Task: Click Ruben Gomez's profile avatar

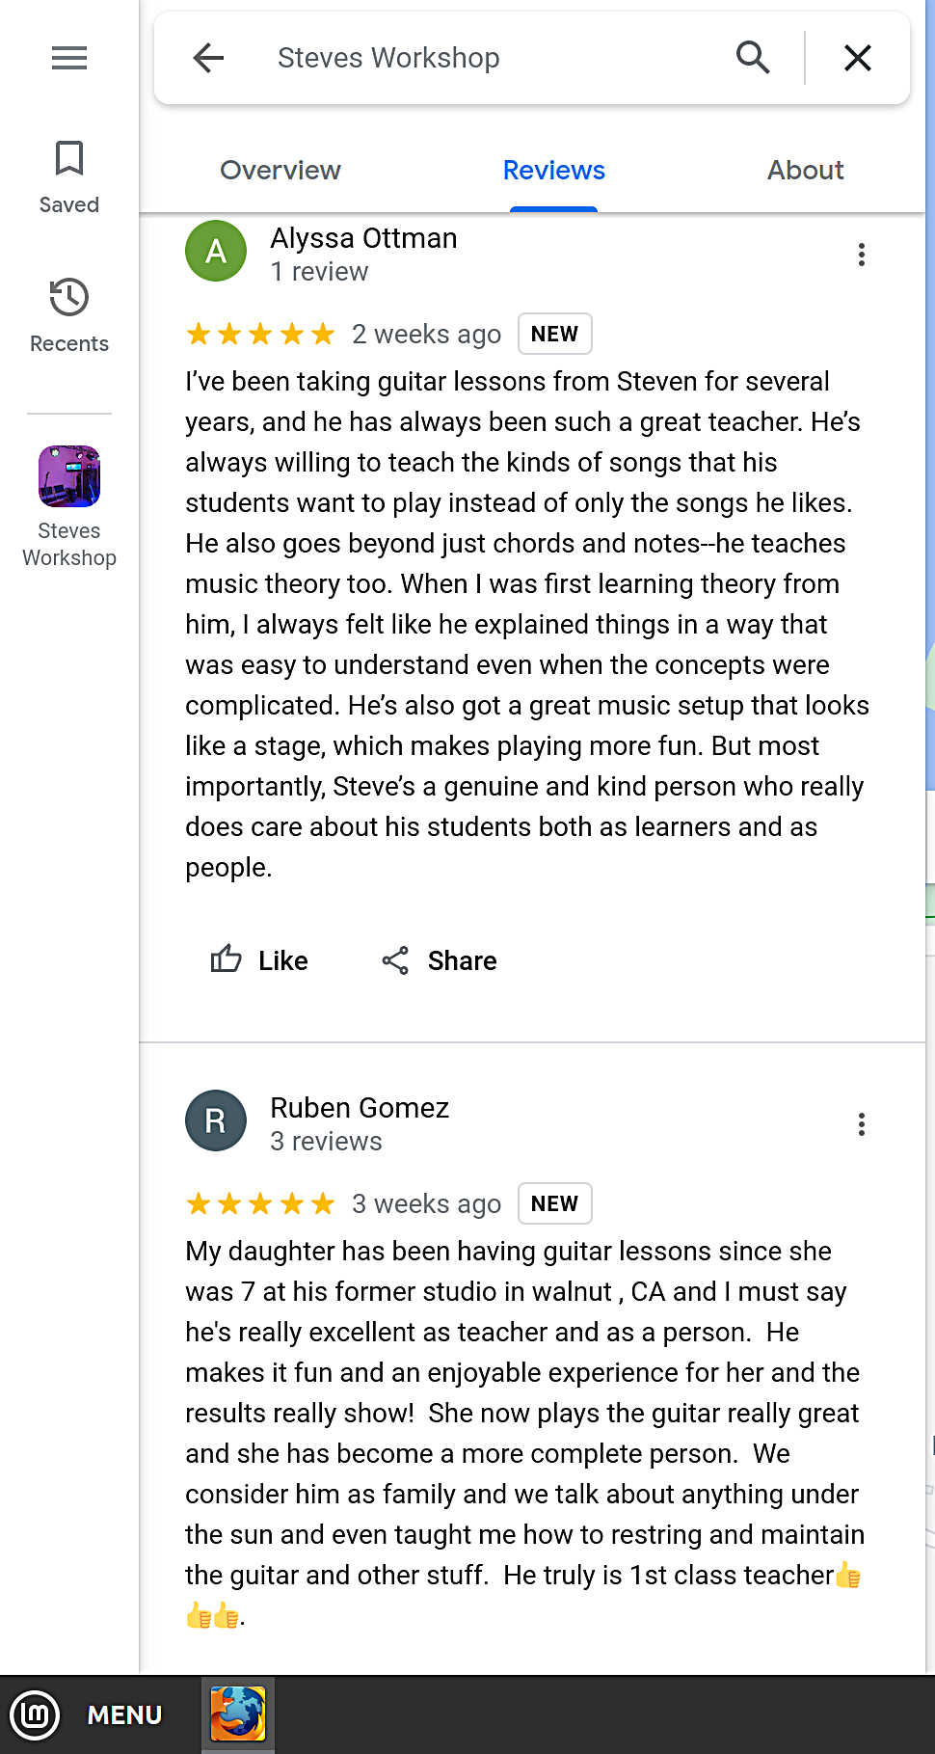Action: pos(216,1120)
